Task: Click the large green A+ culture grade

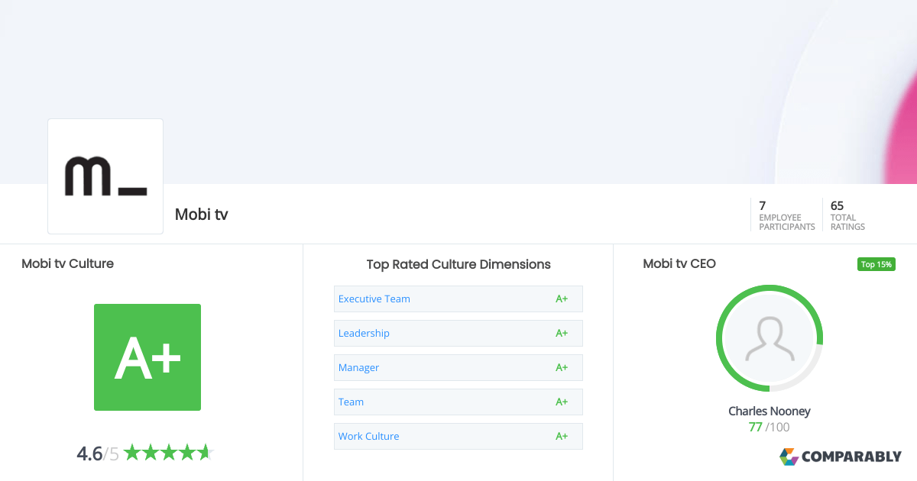Action: point(147,357)
